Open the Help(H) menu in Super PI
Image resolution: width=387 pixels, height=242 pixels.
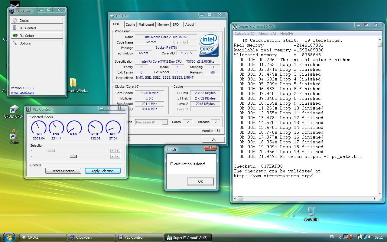pos(286,34)
